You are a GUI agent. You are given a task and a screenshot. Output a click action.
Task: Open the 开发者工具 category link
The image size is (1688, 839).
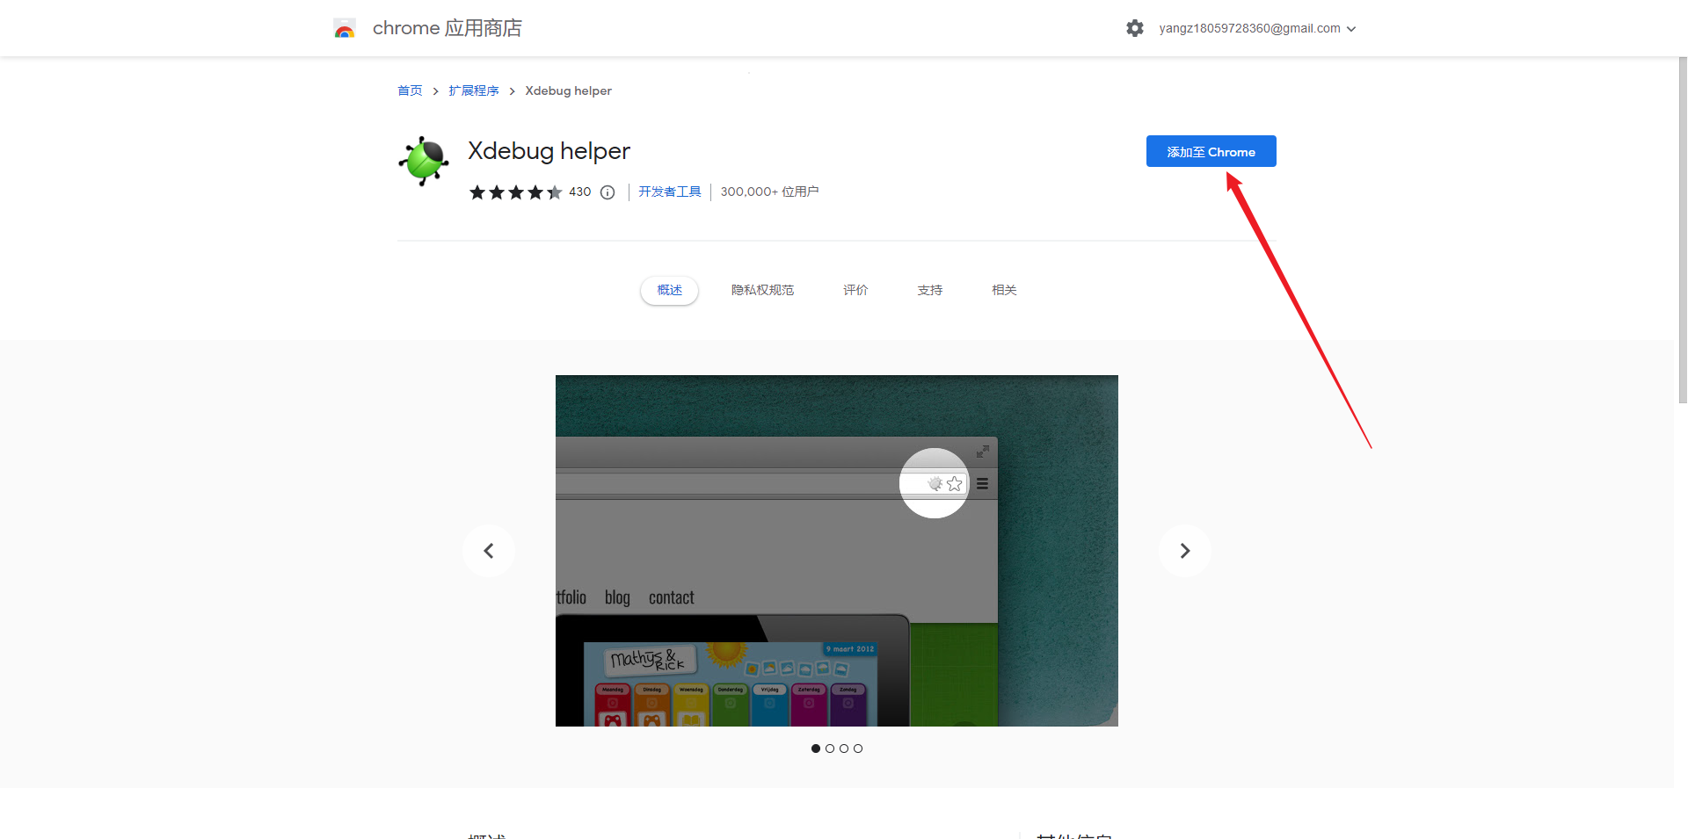670,192
